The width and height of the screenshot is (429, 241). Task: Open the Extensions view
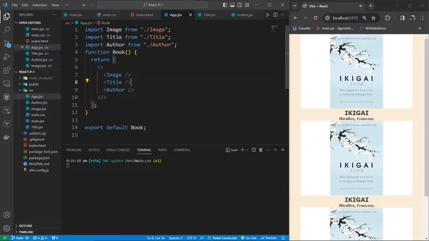pyautogui.click(x=6, y=70)
